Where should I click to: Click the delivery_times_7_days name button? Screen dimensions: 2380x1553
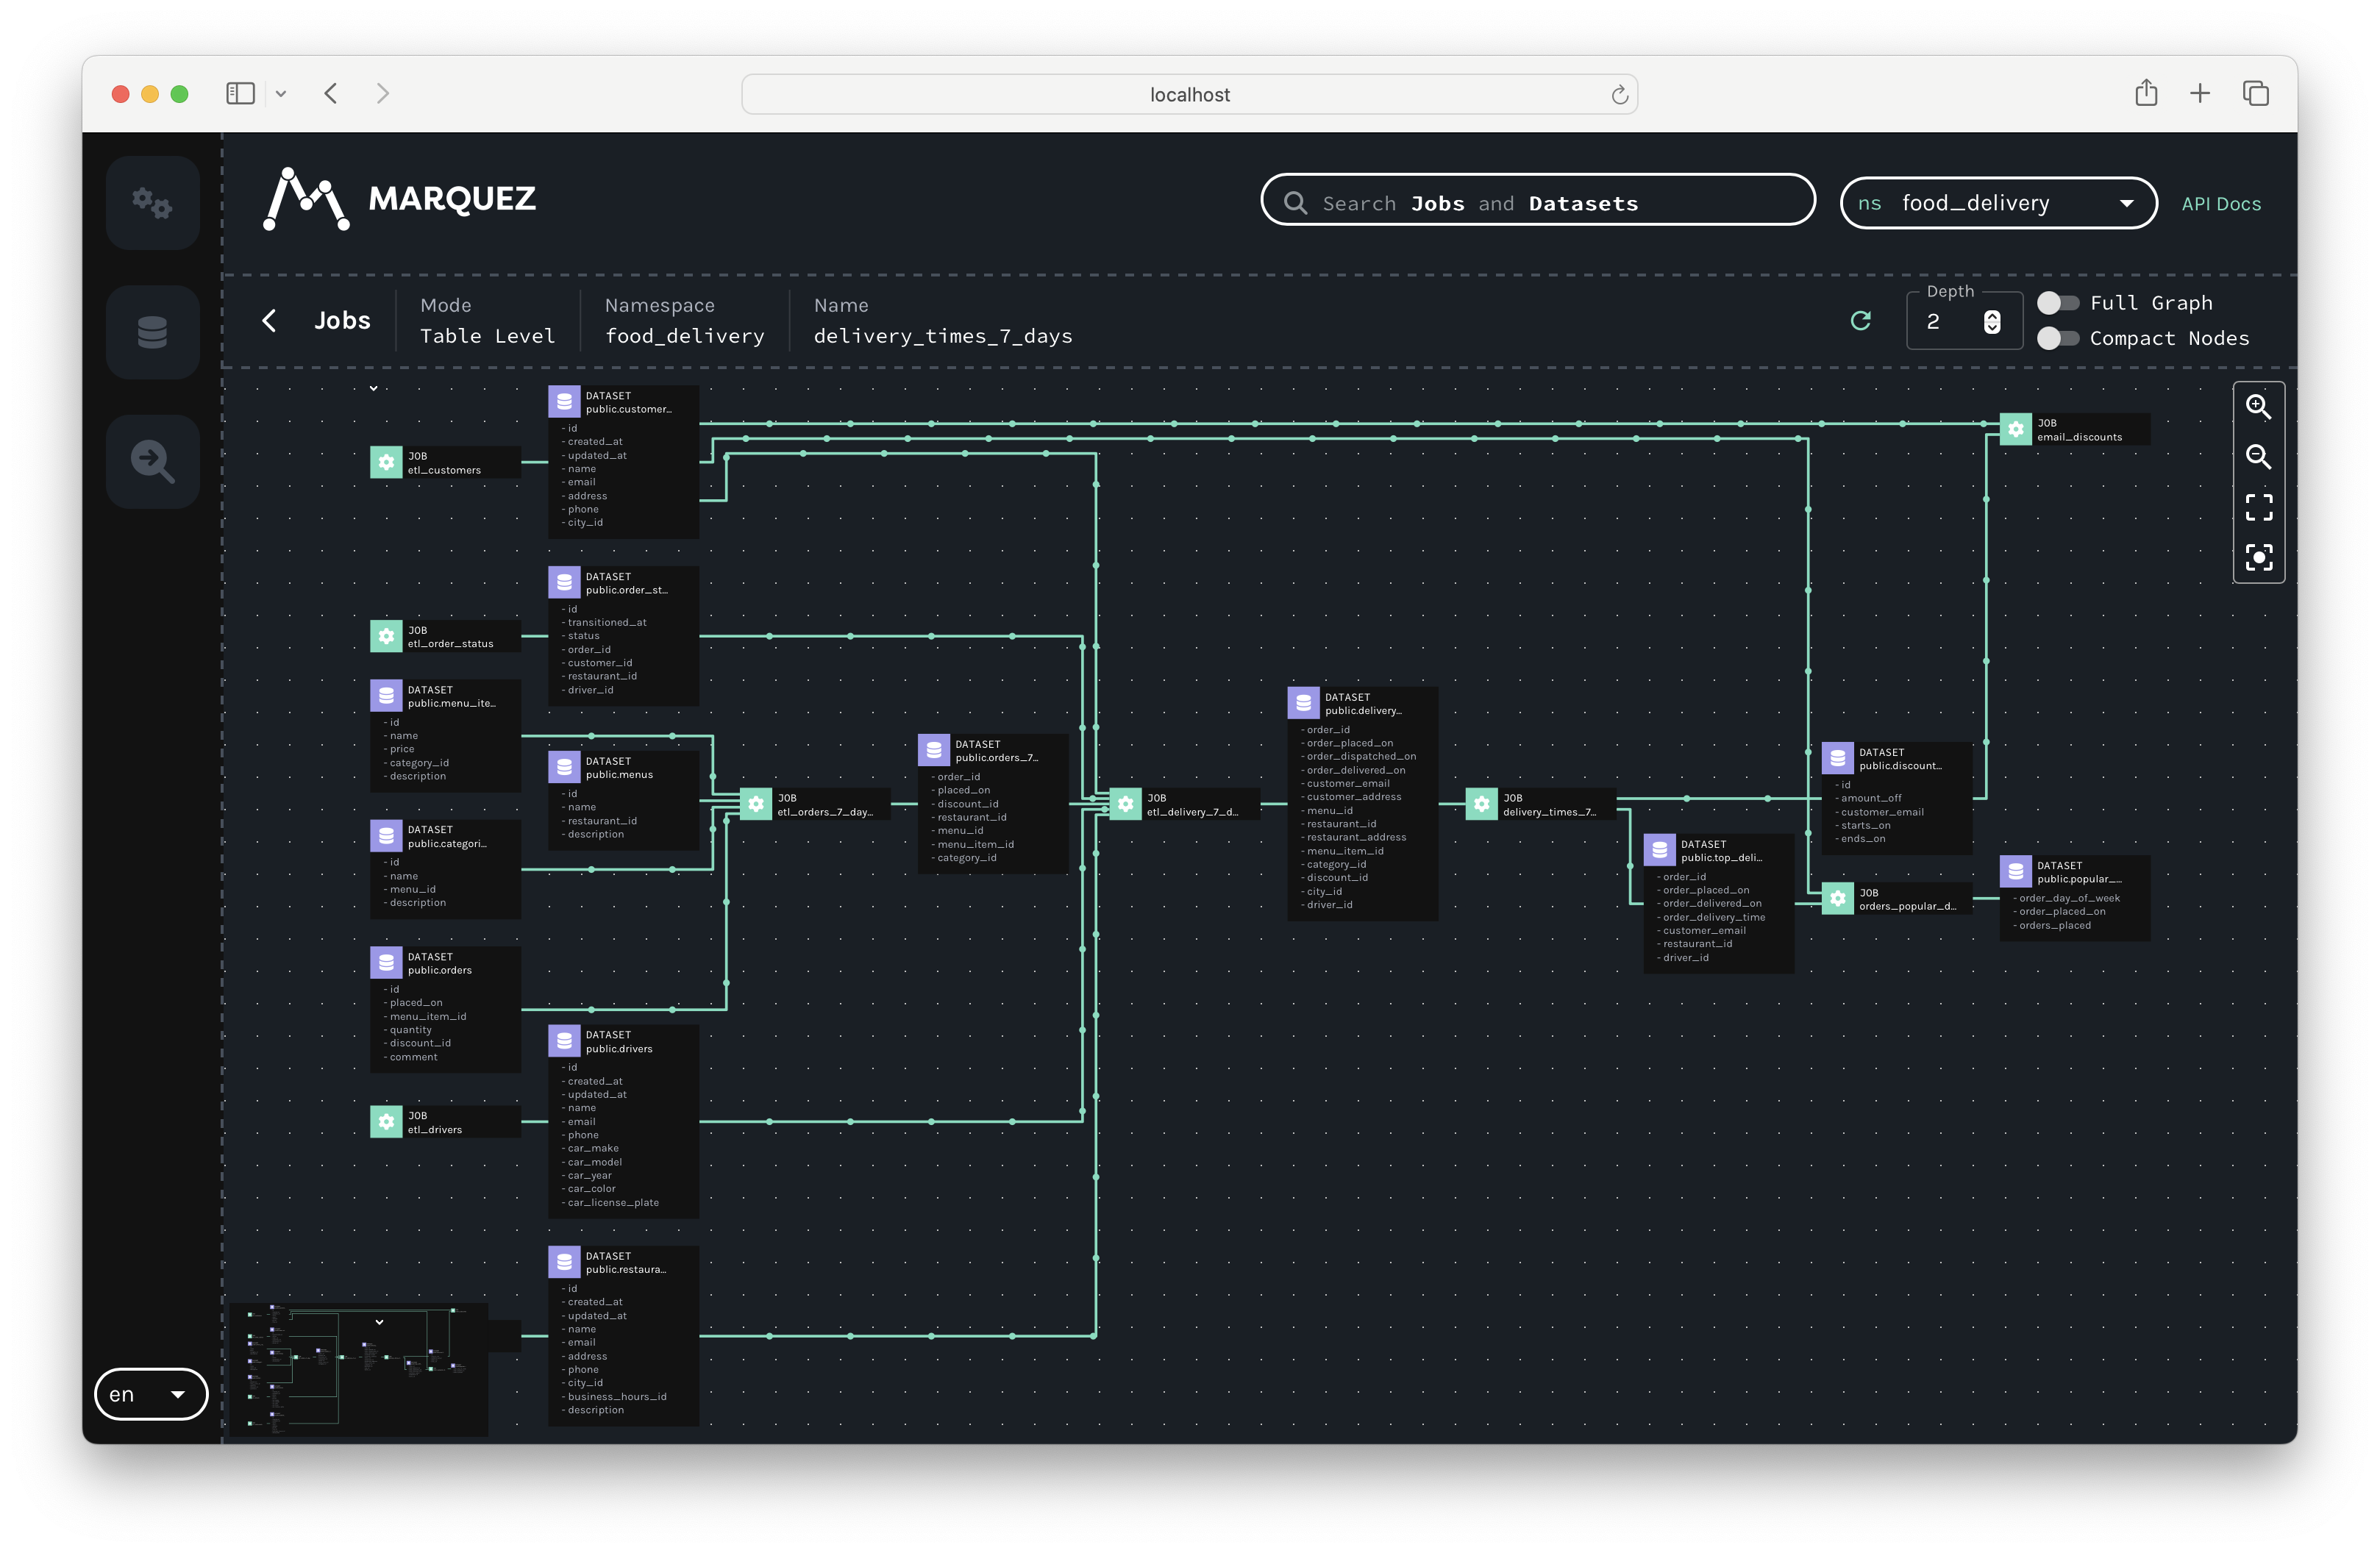942,335
